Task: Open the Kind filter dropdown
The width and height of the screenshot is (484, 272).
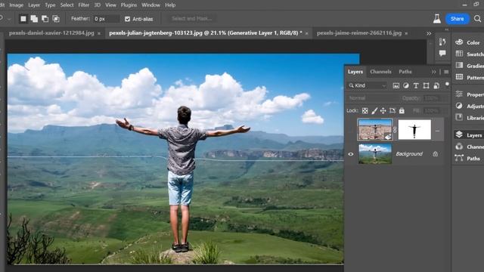Action: (368, 85)
